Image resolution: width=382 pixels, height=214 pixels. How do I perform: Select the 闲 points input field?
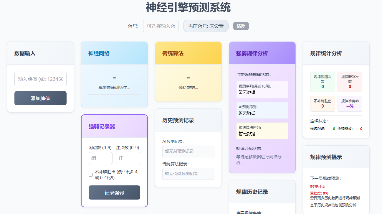click(x=100, y=158)
